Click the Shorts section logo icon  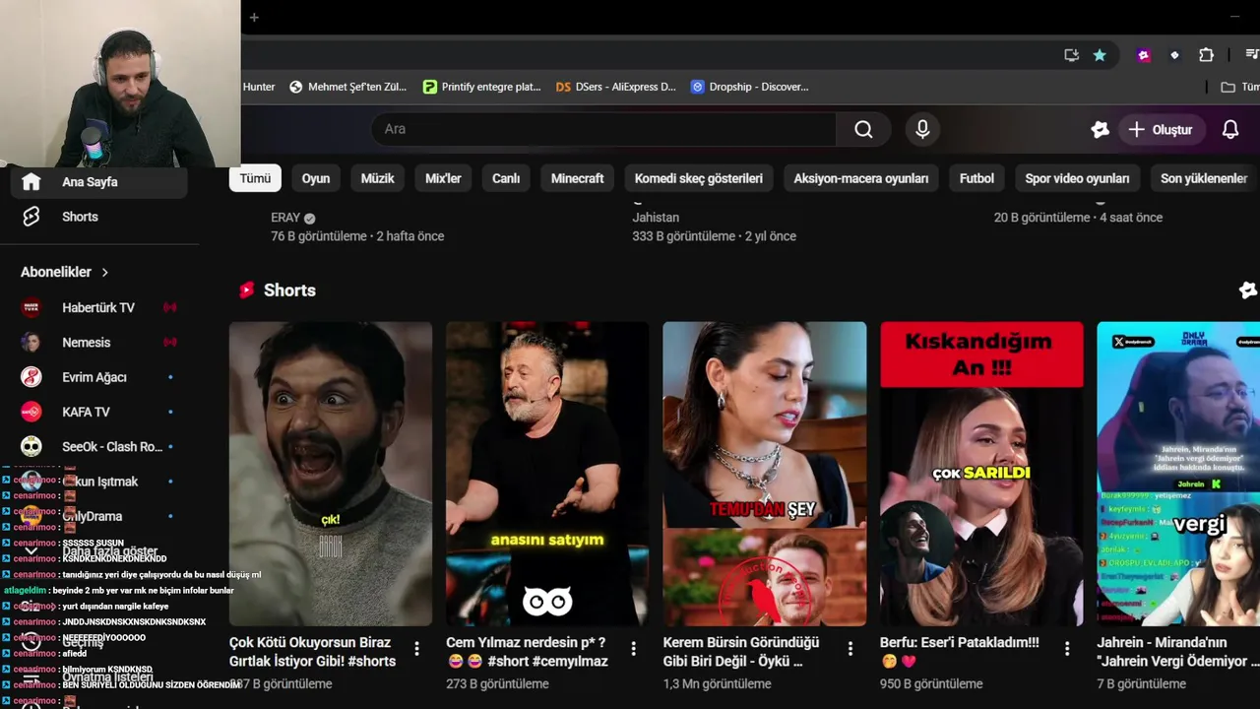(247, 290)
